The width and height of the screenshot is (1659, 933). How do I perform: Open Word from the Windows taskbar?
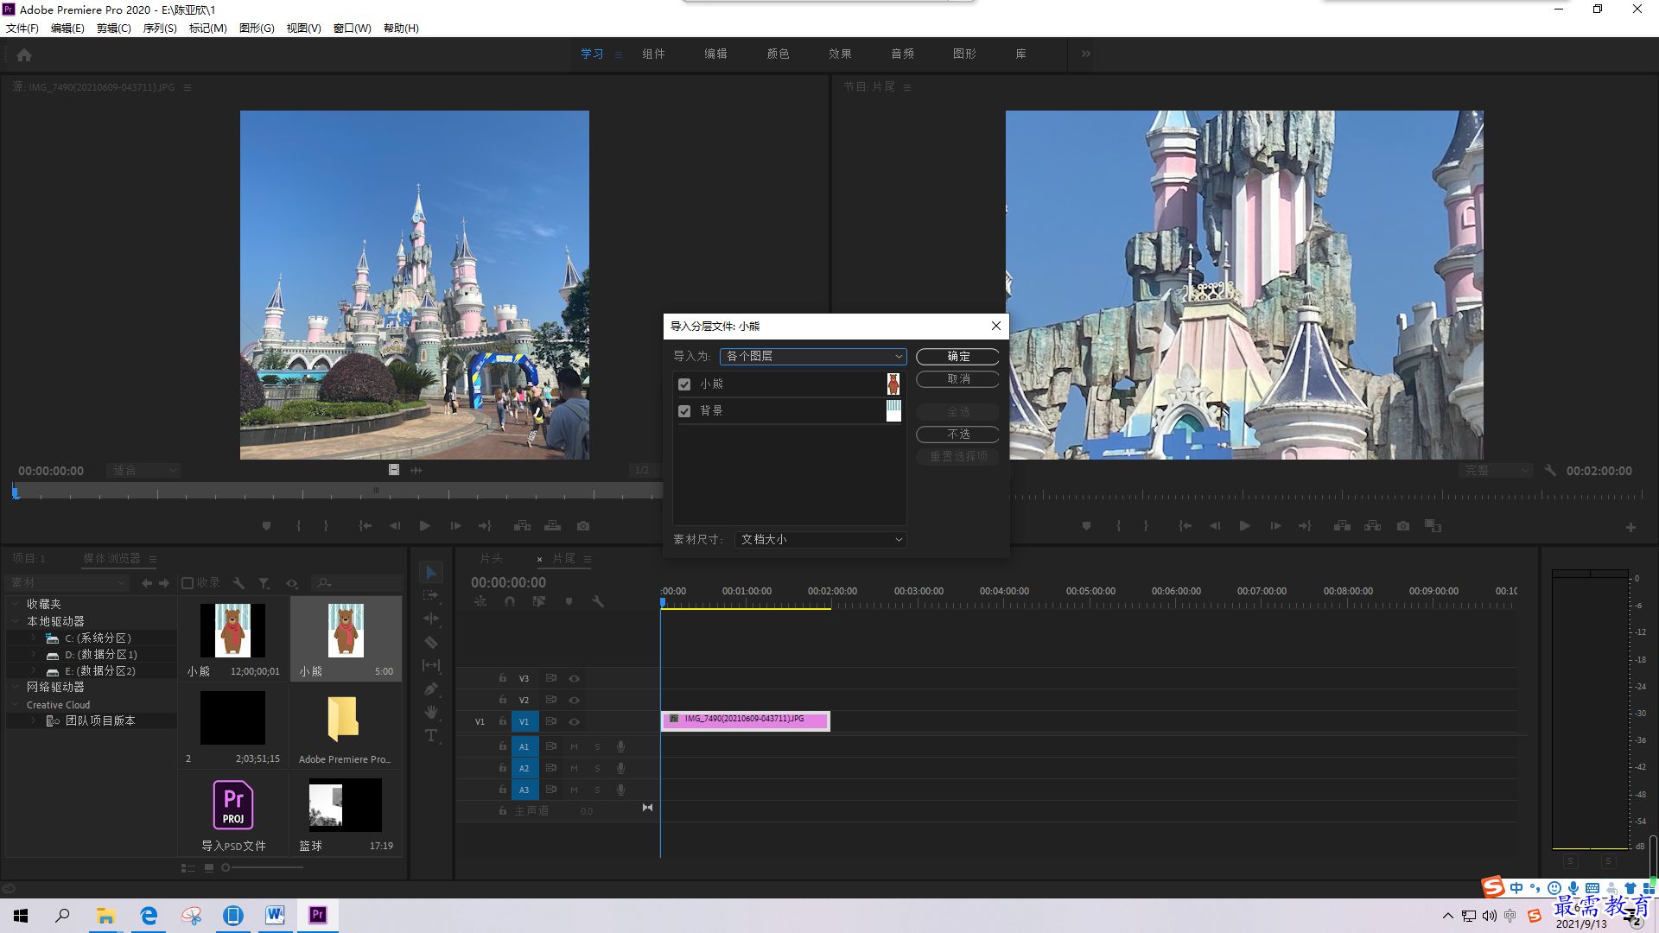pyautogui.click(x=275, y=915)
